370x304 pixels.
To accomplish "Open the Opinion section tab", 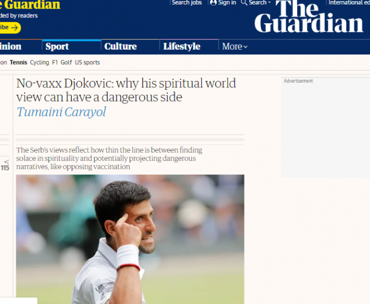I will point(10,46).
